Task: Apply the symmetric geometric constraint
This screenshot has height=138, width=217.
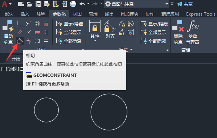Action: pyautogui.click(x=37, y=41)
